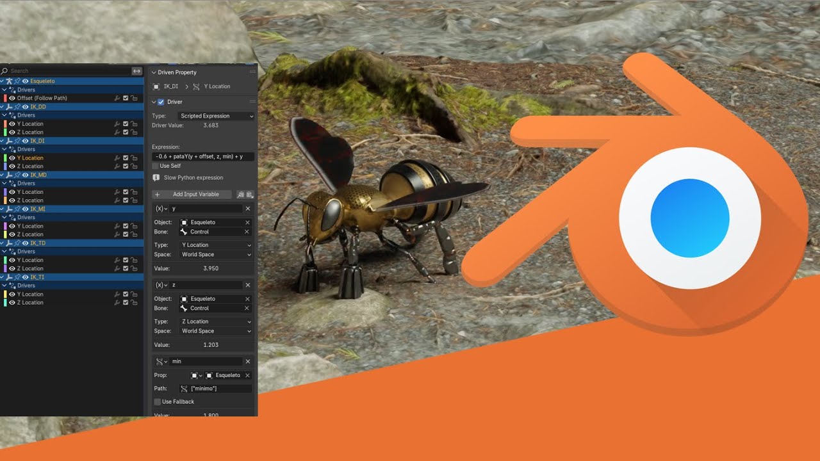
Task: Click the Esqueleto armature icon
Action: (10, 81)
